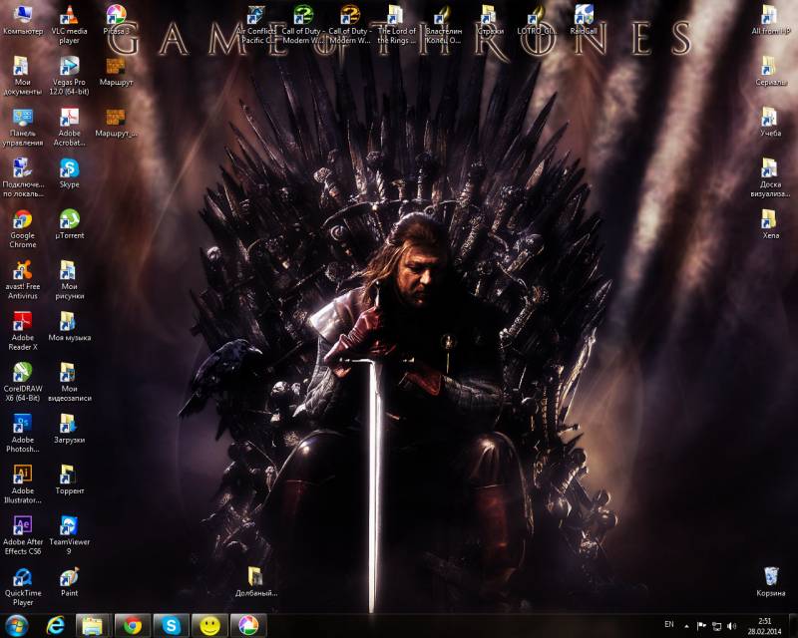Open the Windows Start menu
Image resolution: width=798 pixels, height=638 pixels.
[x=16, y=626]
